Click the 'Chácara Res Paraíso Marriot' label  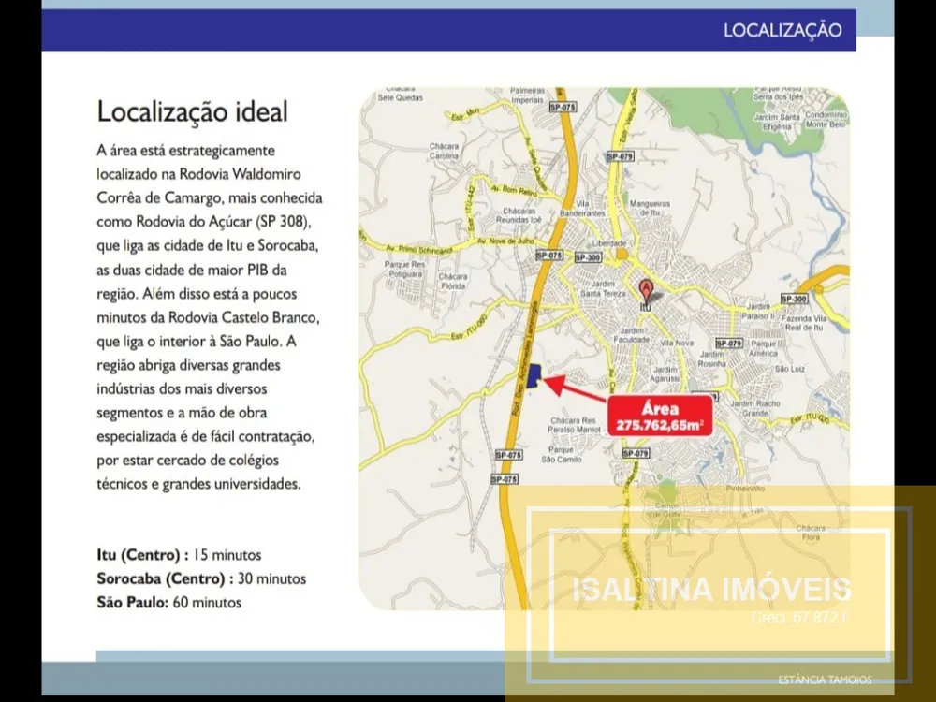(573, 425)
